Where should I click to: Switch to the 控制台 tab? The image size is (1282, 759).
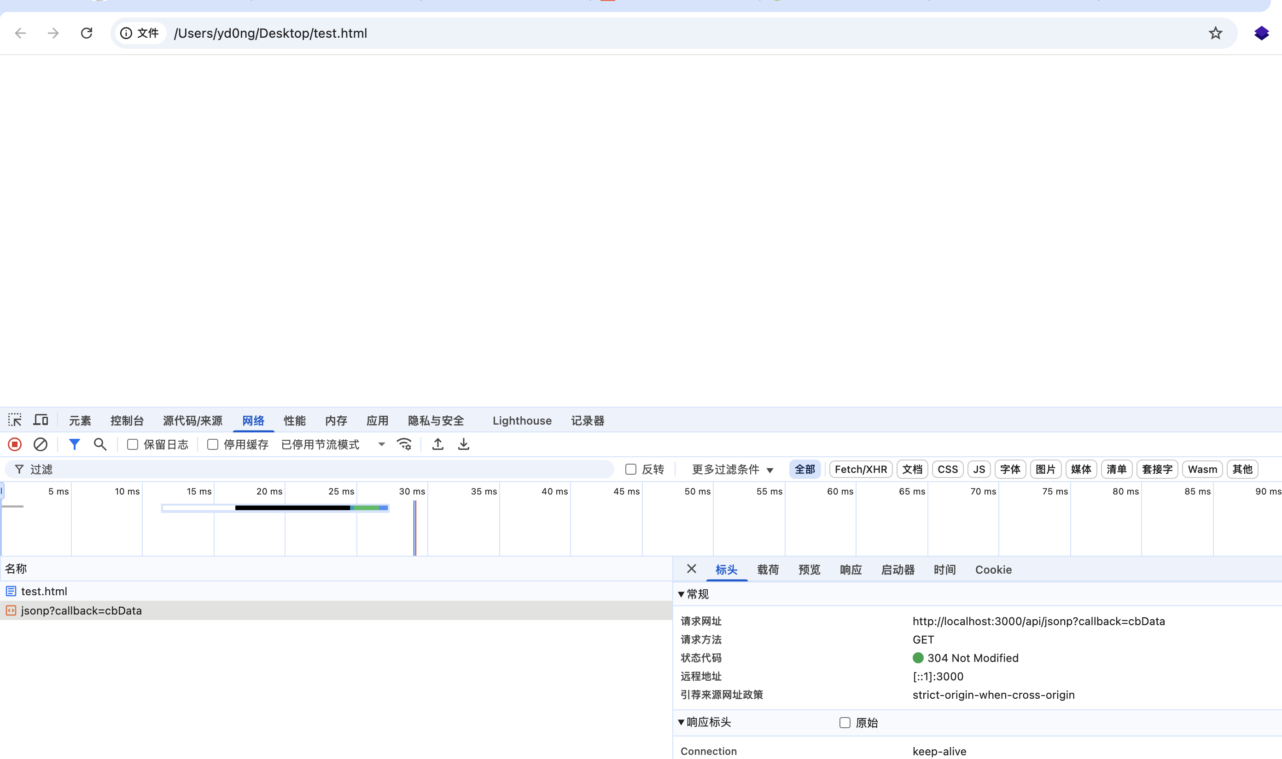pos(127,421)
